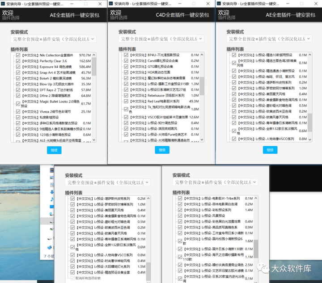The width and height of the screenshot is (322, 283).
Task: Uncheck the Lr预设-电影胶片-Tribe系列 checkbox
Action: click(x=180, y=199)
